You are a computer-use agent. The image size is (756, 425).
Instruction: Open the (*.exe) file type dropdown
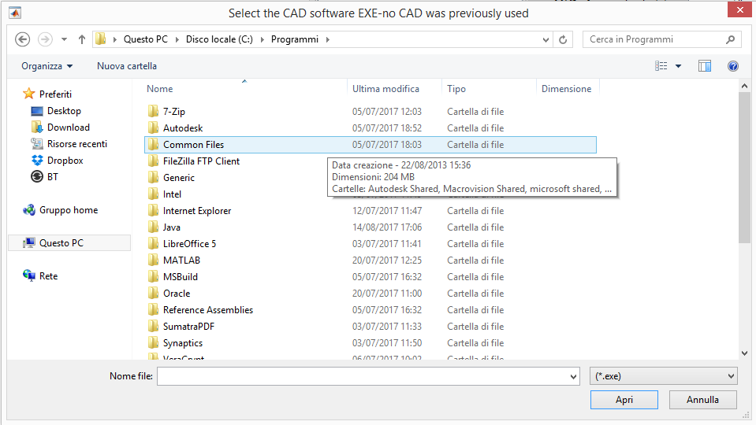[x=664, y=376]
